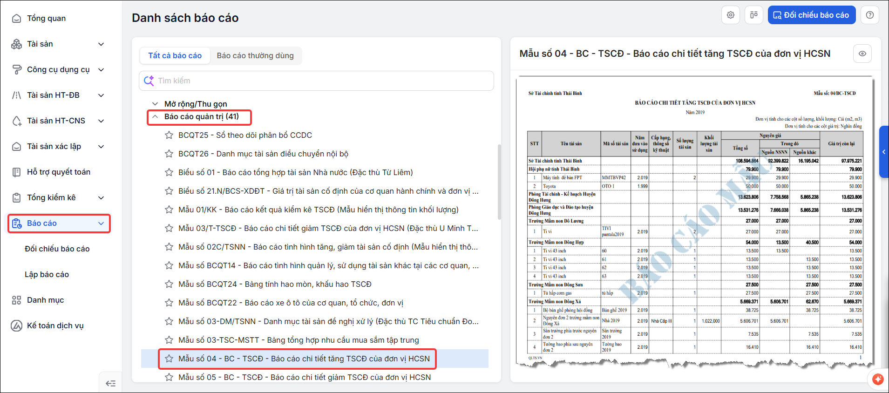Click the Tổng kiểm kê clipboard icon

[x=17, y=198]
